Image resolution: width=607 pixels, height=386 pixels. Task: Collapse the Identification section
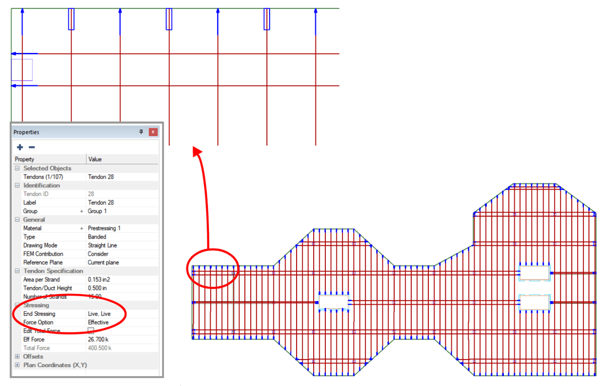pyautogui.click(x=17, y=186)
